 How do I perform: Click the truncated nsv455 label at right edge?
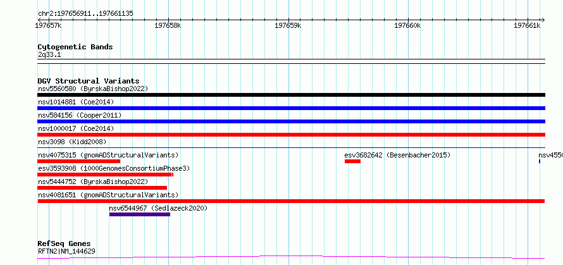coord(550,155)
